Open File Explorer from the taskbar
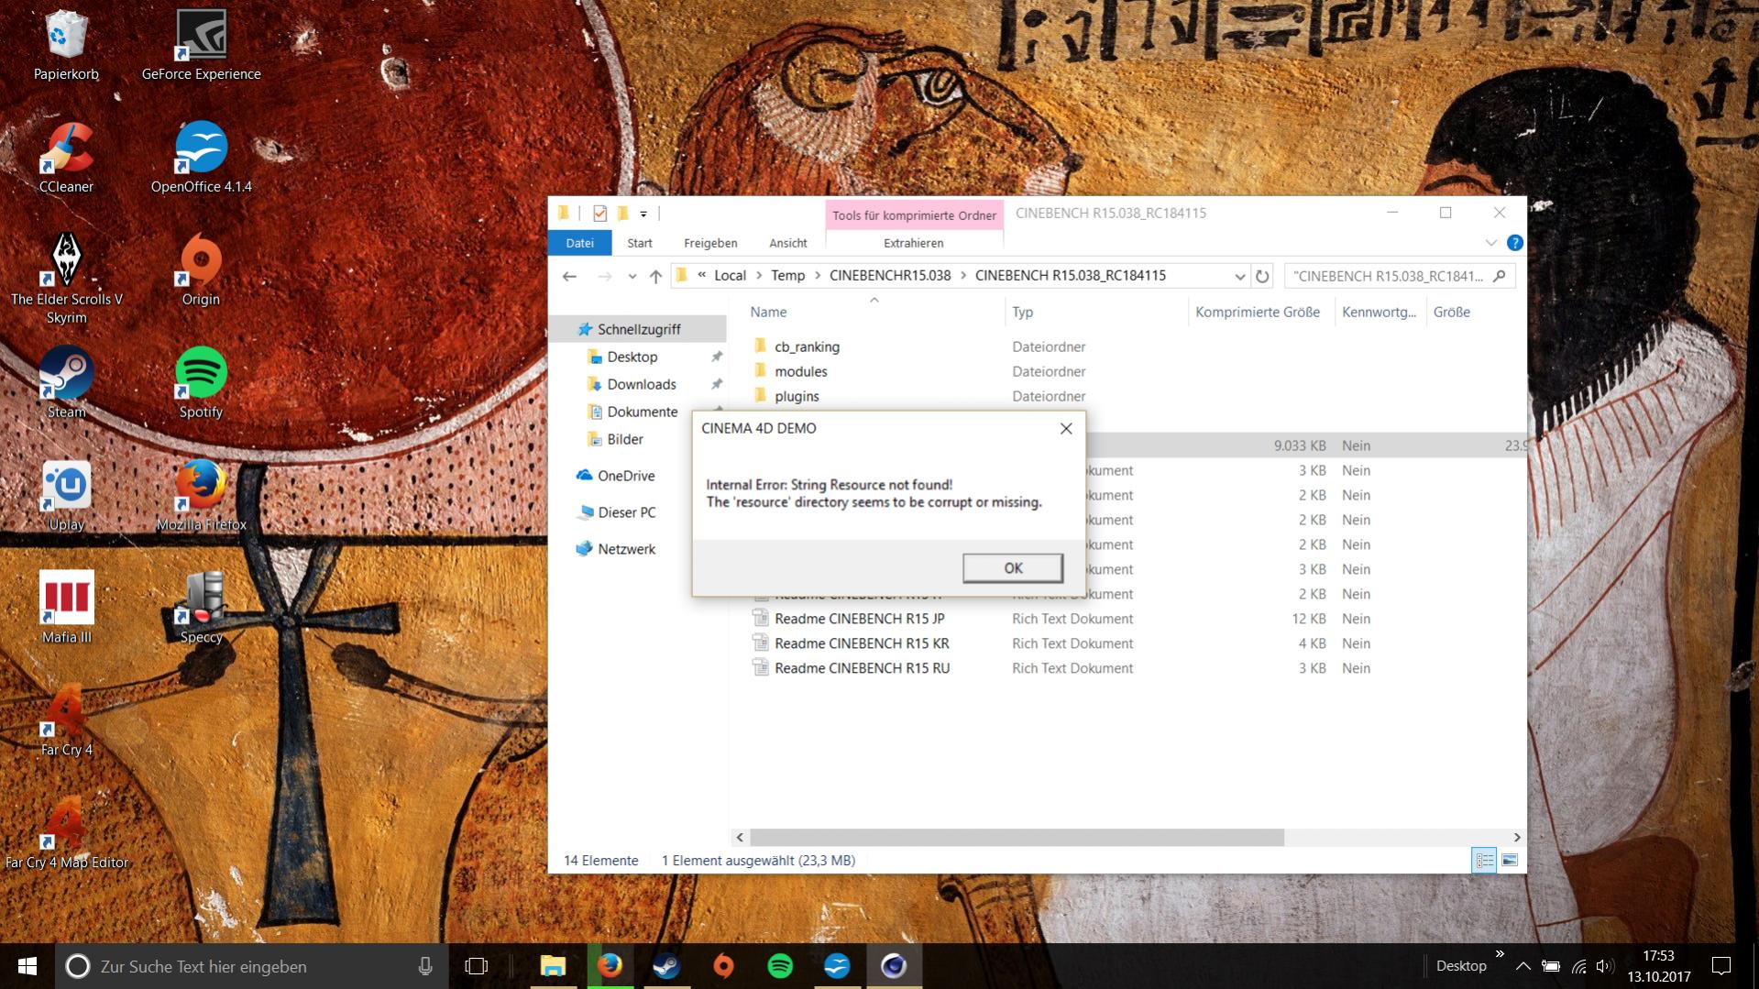The image size is (1759, 989). point(553,966)
